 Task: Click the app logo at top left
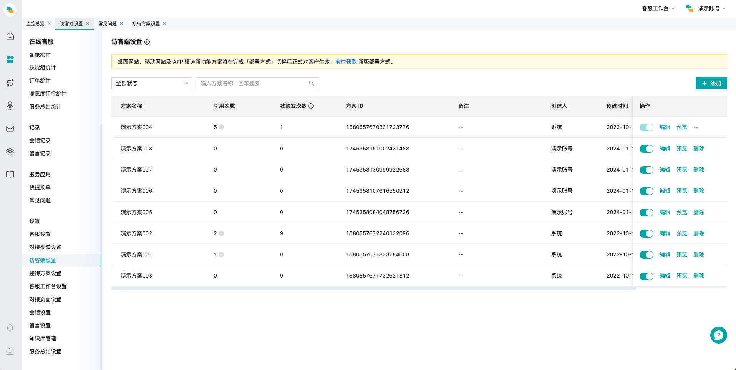pyautogui.click(x=10, y=10)
